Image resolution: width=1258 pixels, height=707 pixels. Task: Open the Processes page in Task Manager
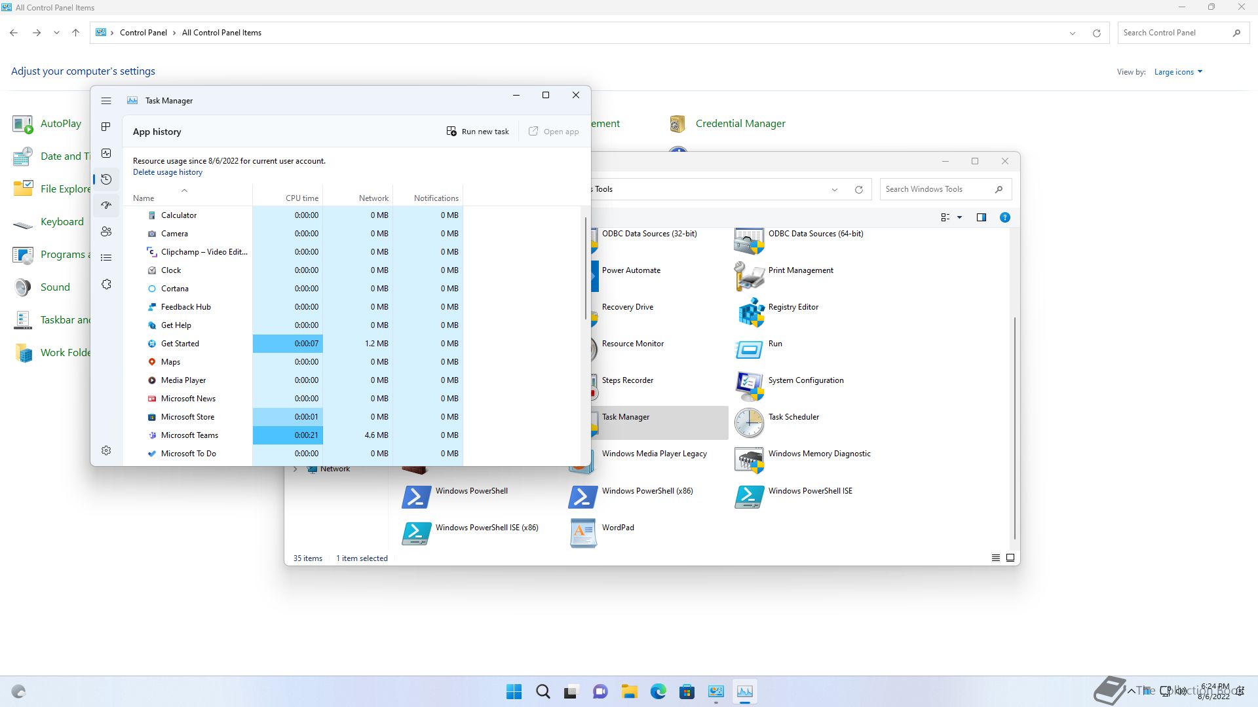coord(106,126)
